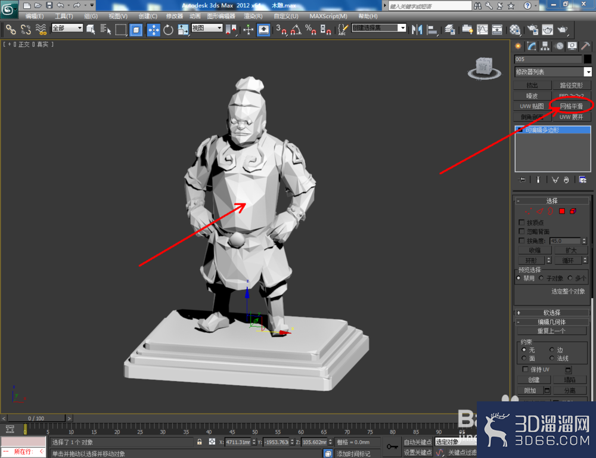Open Curve Editor
The width and height of the screenshot is (596, 458).
coord(482,29)
